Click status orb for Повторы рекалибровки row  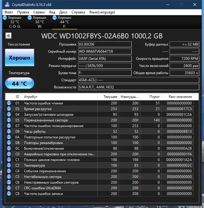[x=9, y=143]
